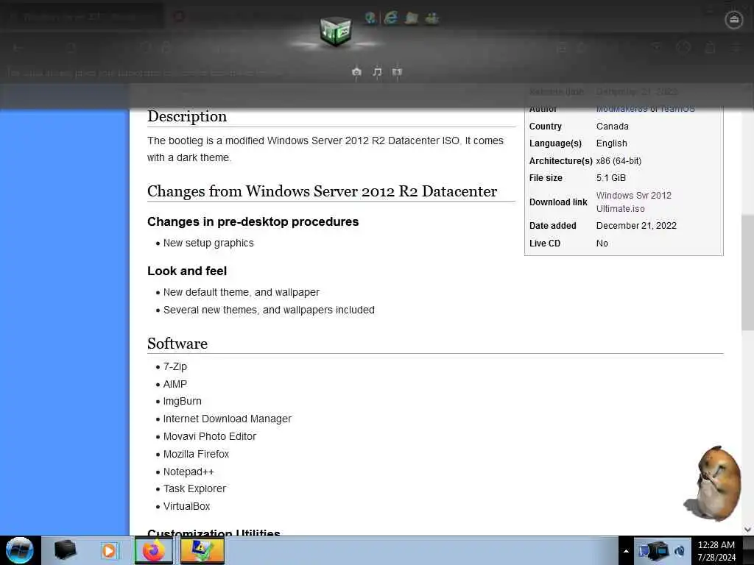Open the warning checkmark taskbar icon

pyautogui.click(x=202, y=550)
